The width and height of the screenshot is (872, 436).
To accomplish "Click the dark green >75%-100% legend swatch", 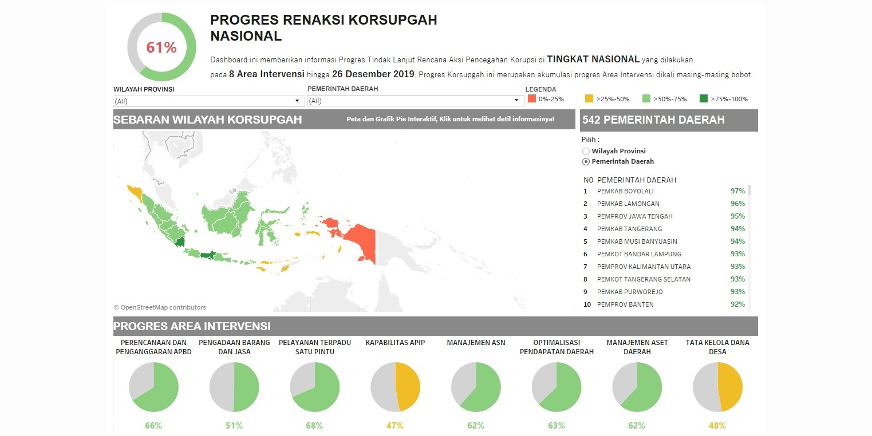I will [x=704, y=98].
